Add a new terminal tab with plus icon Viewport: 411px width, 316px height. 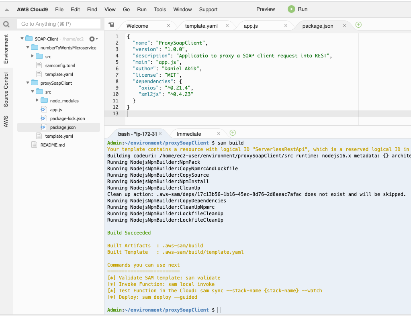(233, 133)
